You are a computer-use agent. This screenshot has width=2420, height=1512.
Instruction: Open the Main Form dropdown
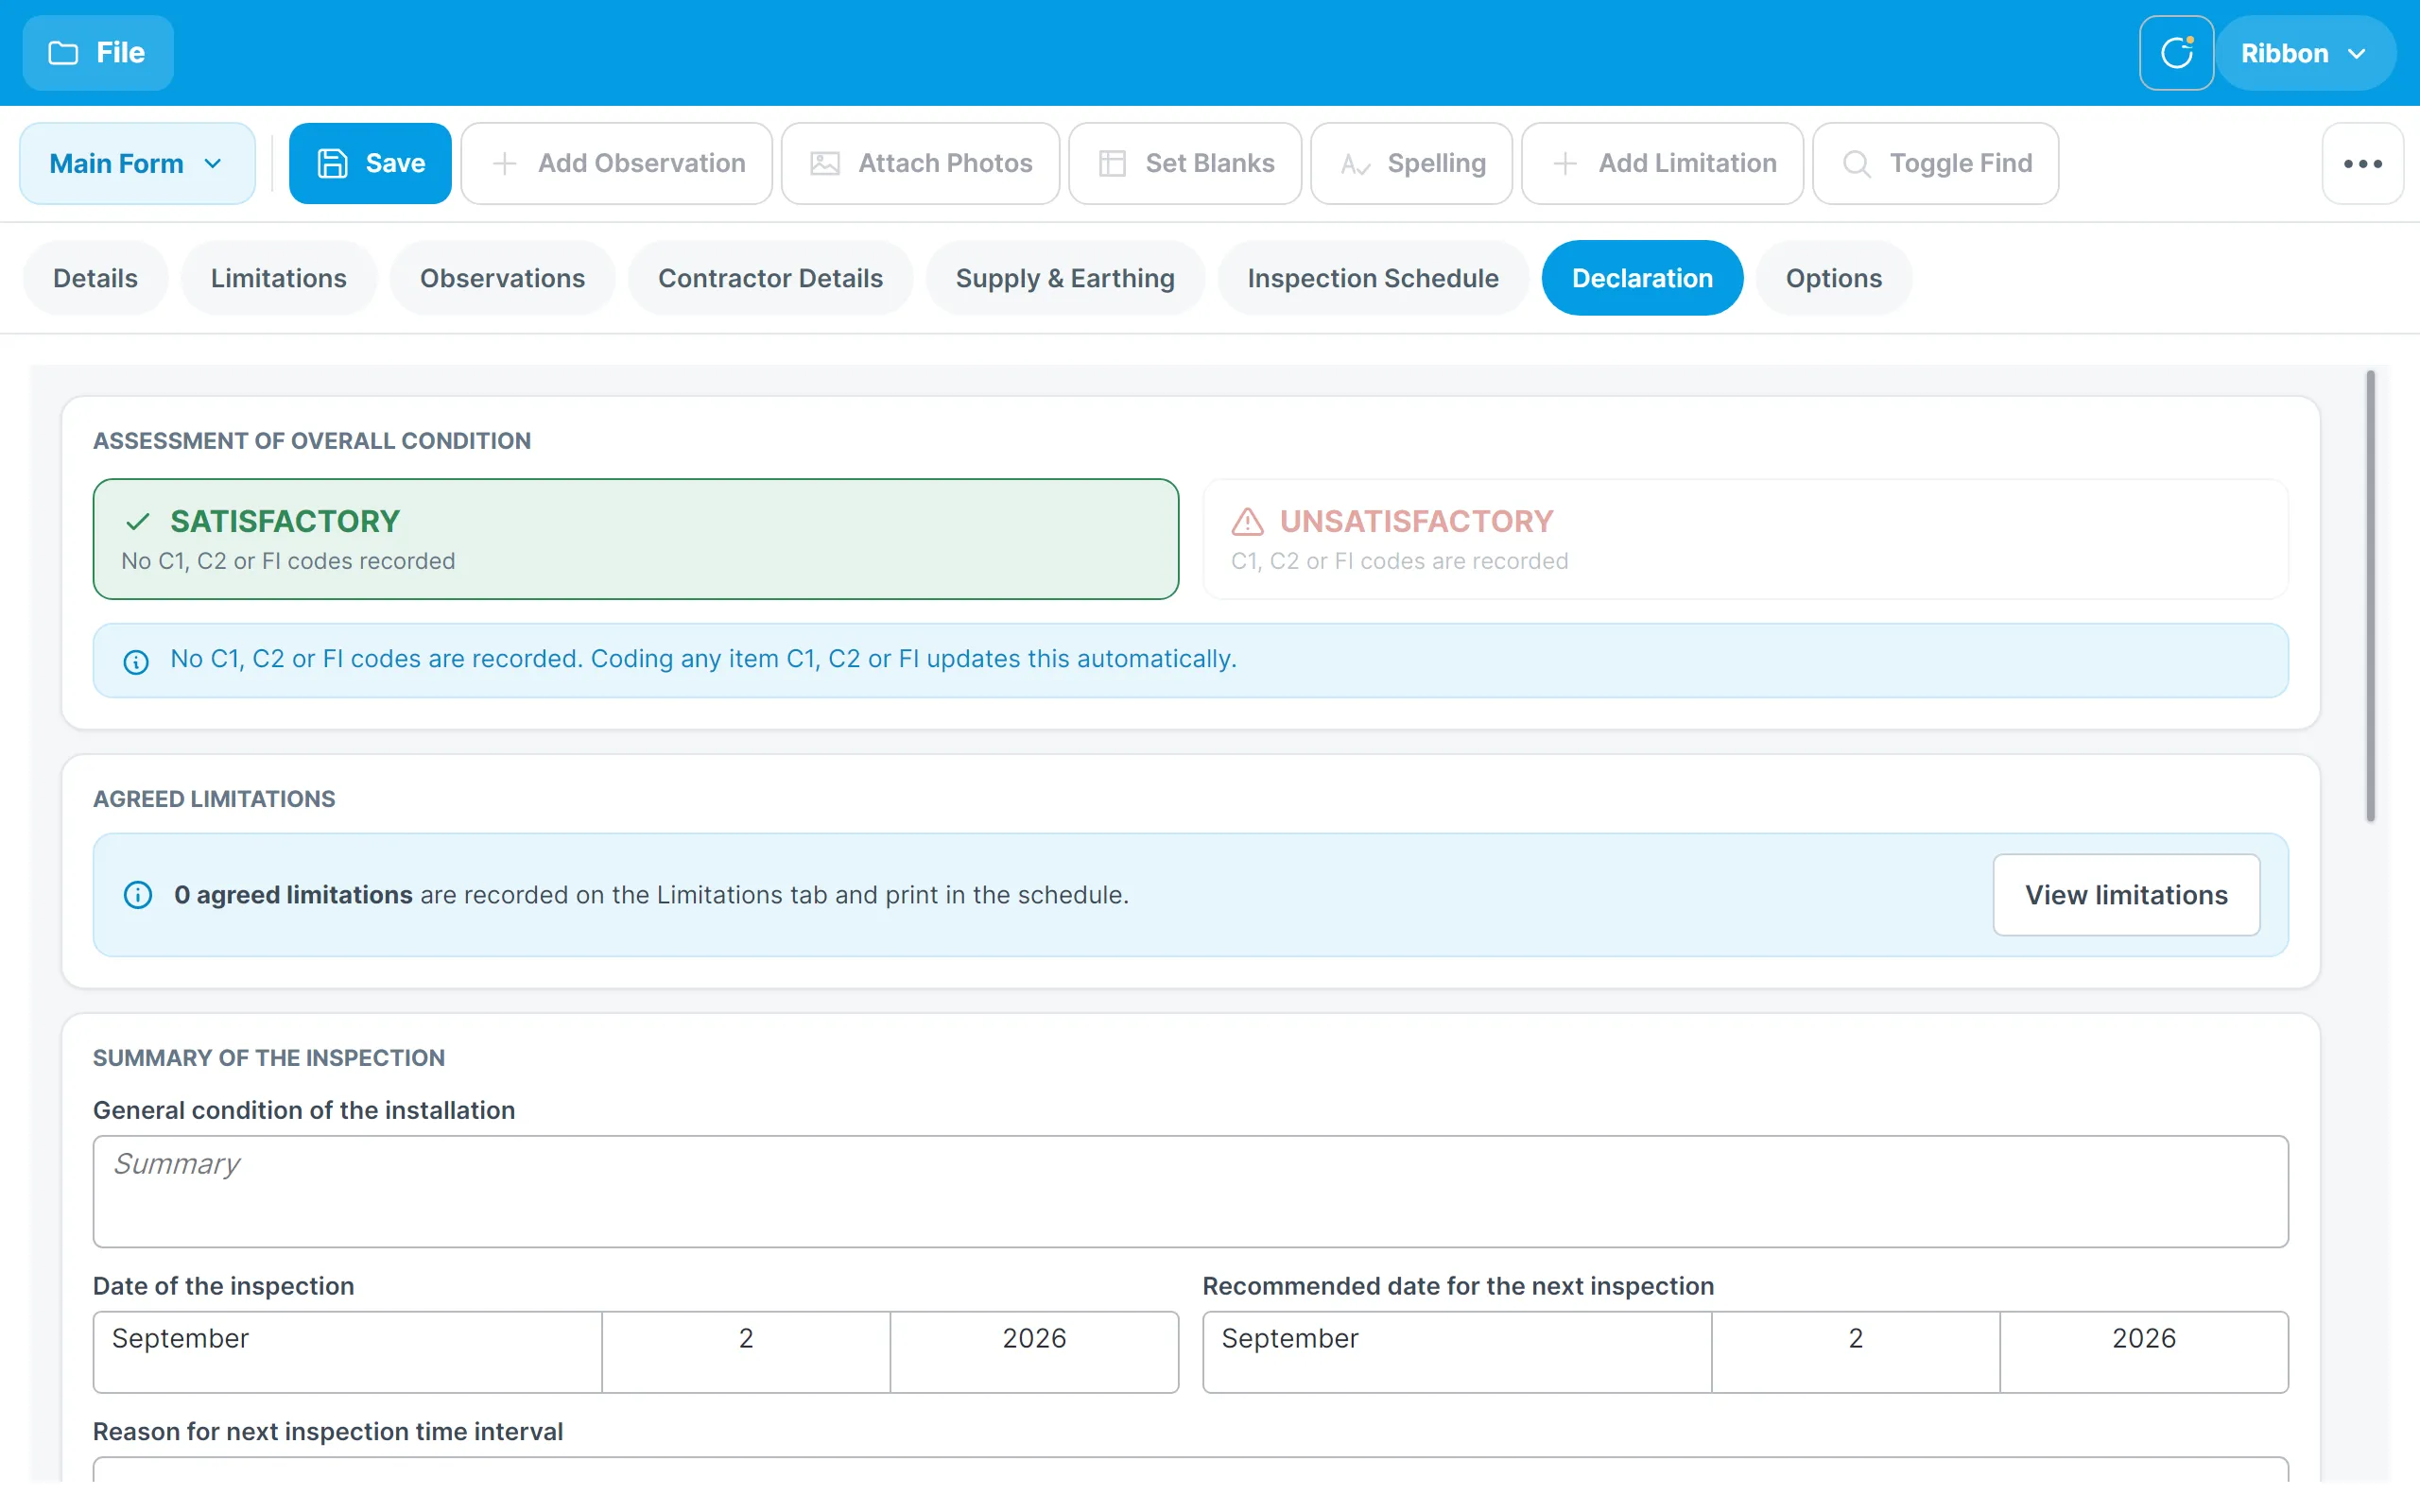tap(137, 163)
